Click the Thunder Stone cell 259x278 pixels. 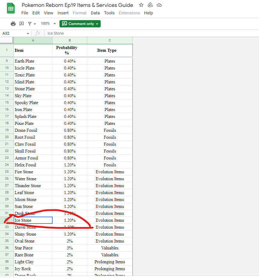coord(33,186)
